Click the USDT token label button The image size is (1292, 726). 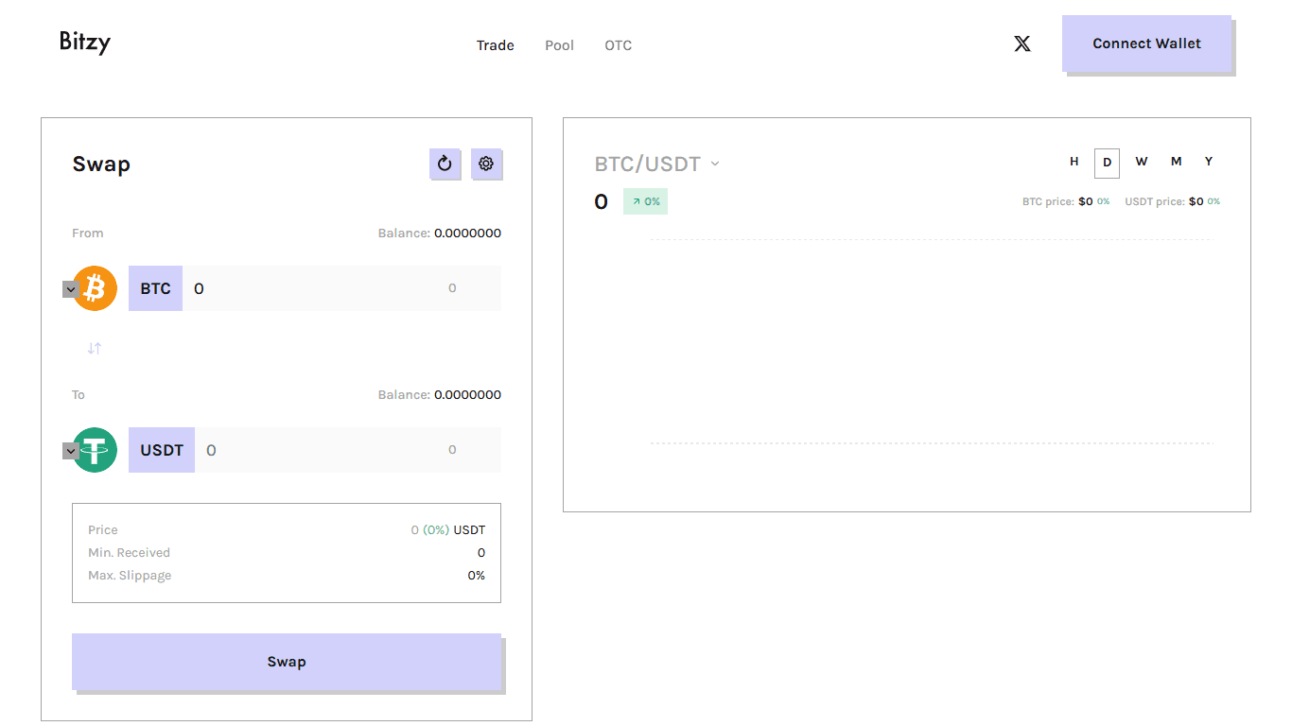click(162, 450)
